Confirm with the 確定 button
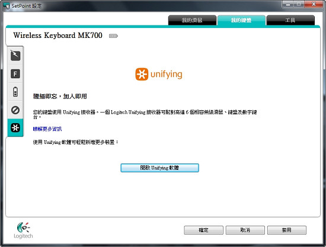This screenshot has width=326, height=247. (203, 230)
